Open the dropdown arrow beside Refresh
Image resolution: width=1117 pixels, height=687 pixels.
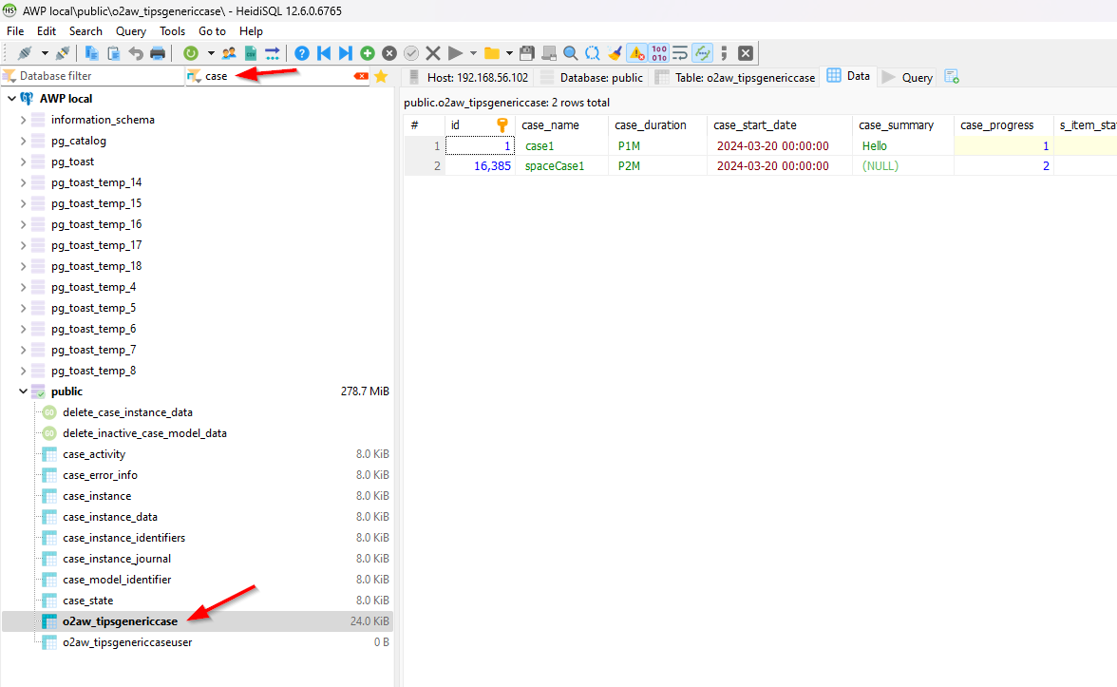coord(211,53)
